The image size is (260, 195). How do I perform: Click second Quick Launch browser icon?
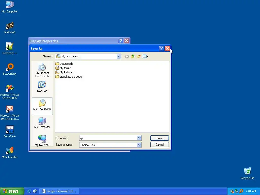(35, 191)
